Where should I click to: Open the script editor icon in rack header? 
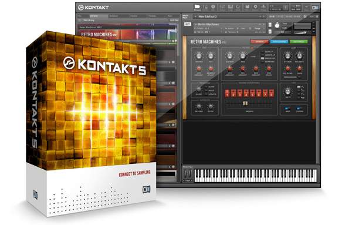[305, 16]
